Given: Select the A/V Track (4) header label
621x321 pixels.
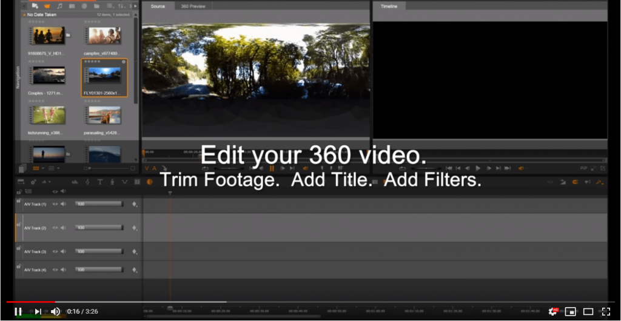Looking at the screenshot, I should pyautogui.click(x=35, y=270).
